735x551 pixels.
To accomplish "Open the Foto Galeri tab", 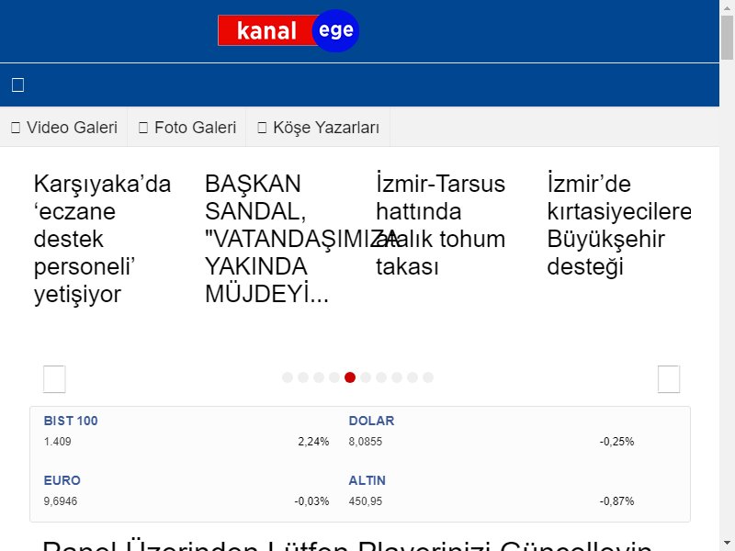I will (195, 128).
